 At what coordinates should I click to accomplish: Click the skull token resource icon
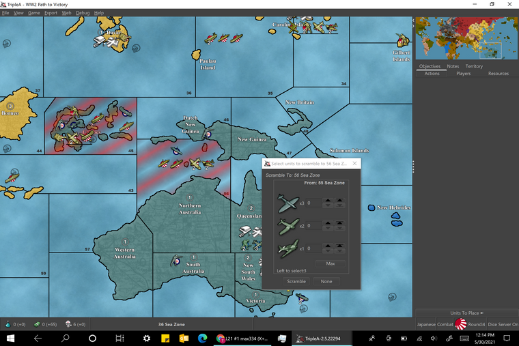point(68,324)
